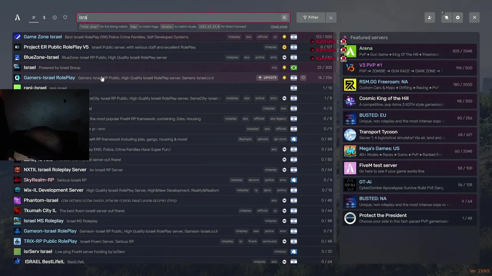
Task: Click the ISRAEL BestLifeIL server icon
Action: [x=17, y=261]
